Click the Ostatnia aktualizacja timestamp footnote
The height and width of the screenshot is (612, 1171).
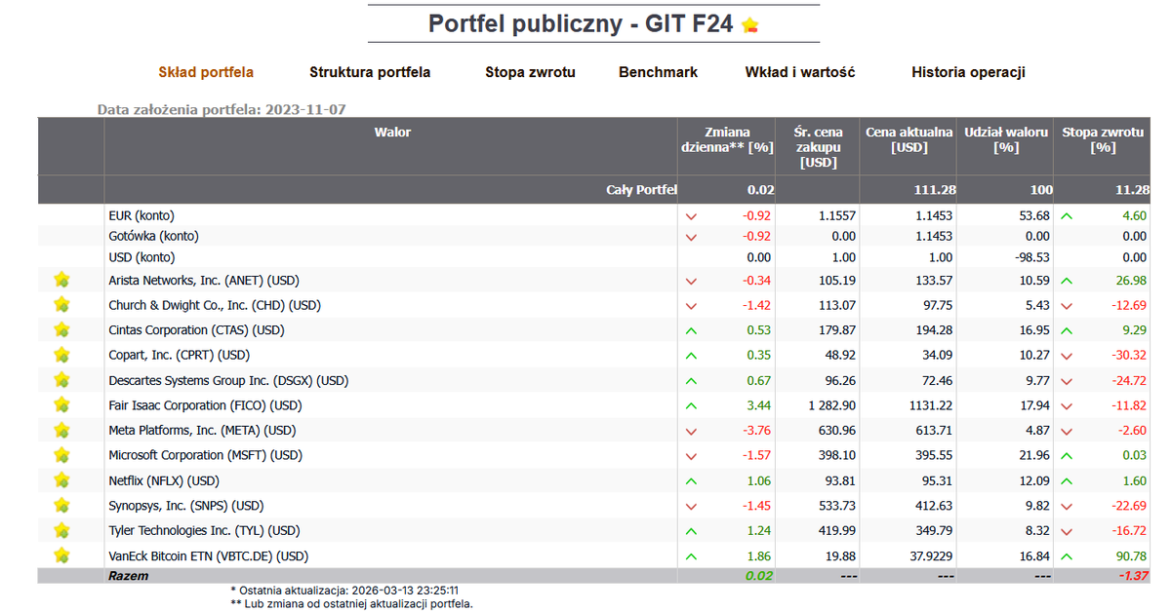[x=344, y=590]
